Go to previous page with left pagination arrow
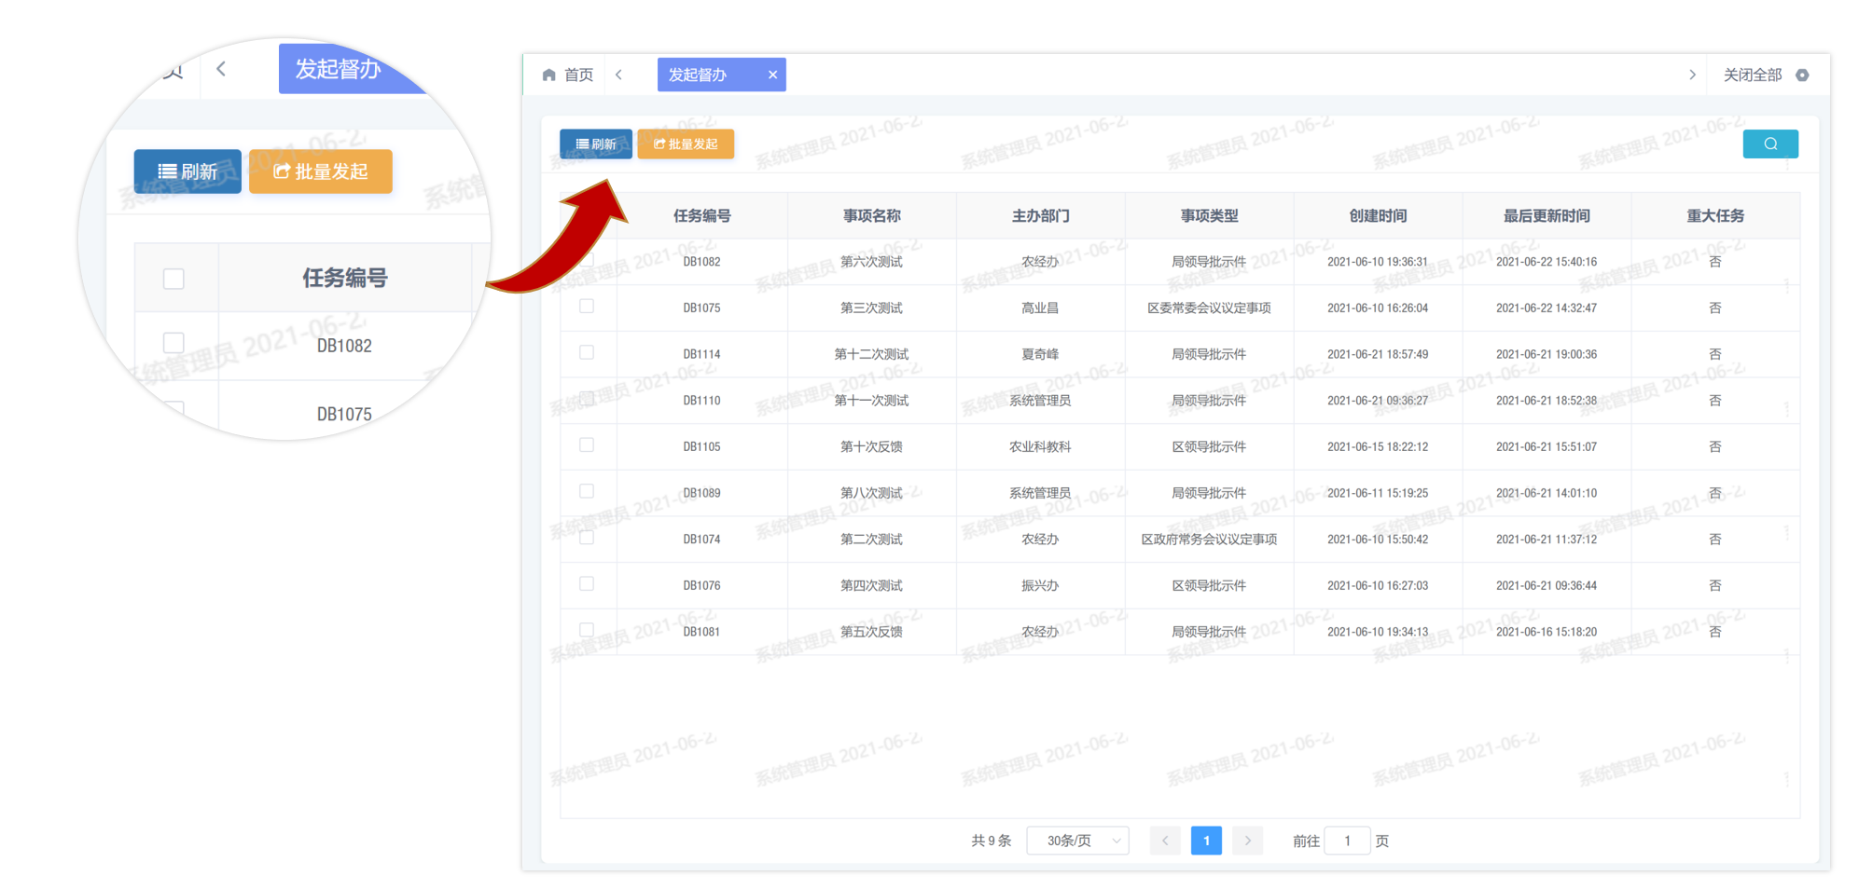Screen dimensions: 1873x889 tap(1164, 840)
